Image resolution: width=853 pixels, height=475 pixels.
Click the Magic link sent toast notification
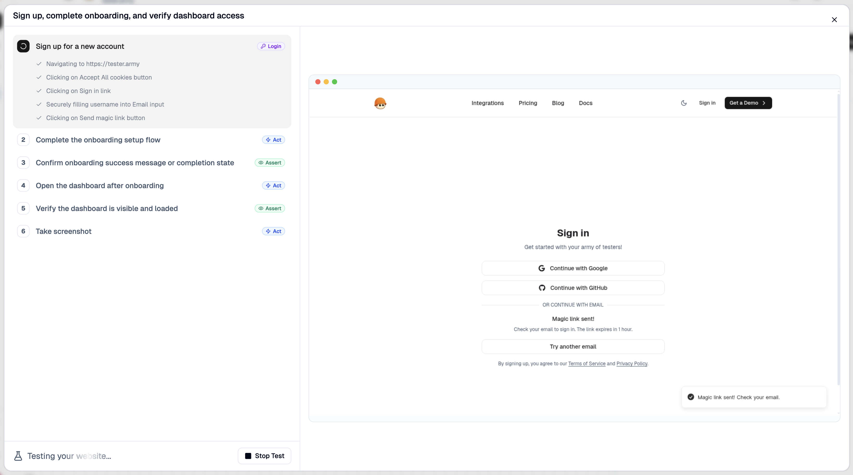click(x=754, y=397)
